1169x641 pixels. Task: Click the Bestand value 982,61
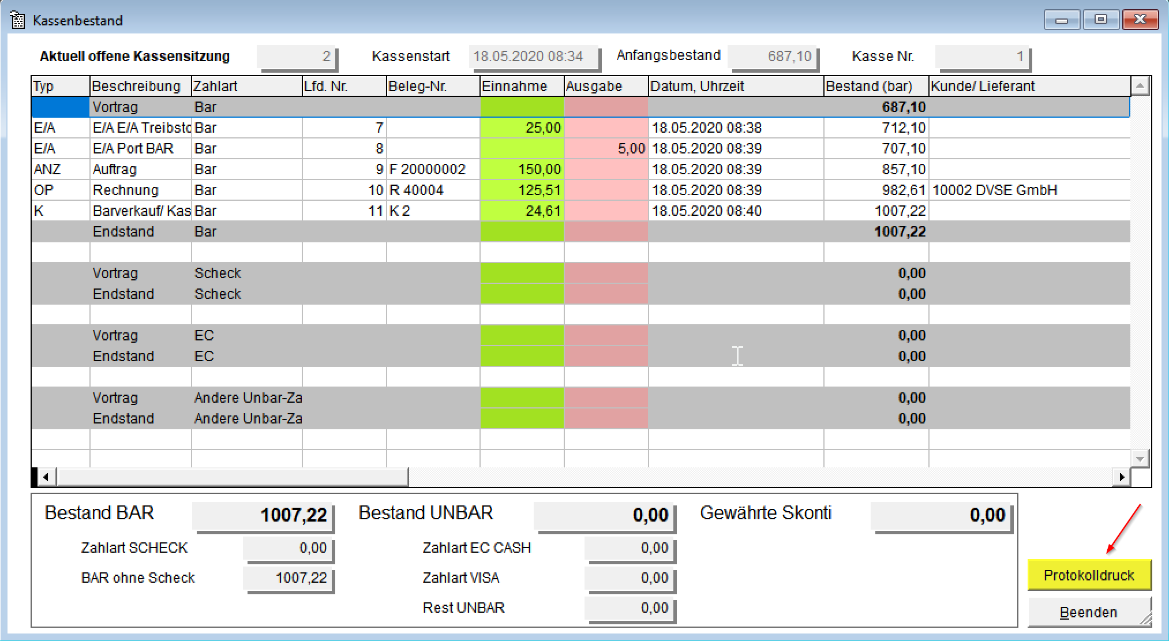[x=876, y=190]
